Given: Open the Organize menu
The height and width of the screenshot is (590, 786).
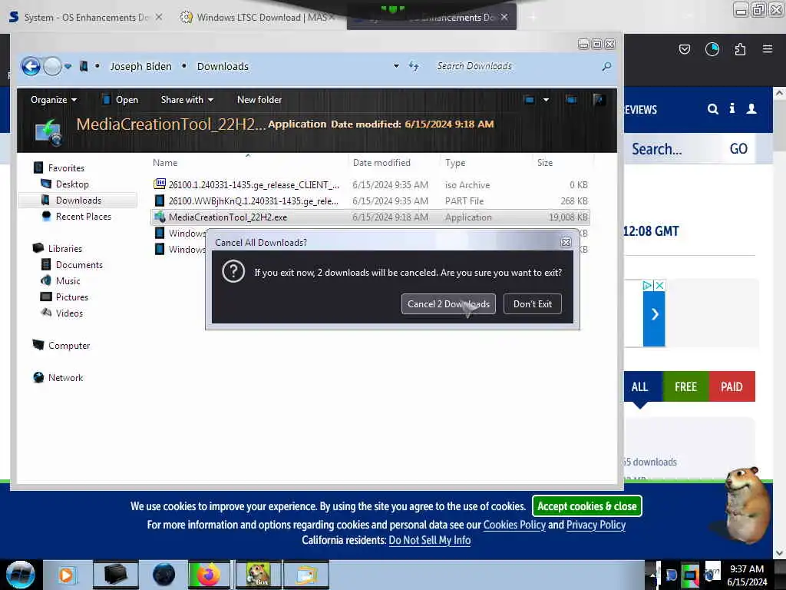Looking at the screenshot, I should tap(54, 100).
